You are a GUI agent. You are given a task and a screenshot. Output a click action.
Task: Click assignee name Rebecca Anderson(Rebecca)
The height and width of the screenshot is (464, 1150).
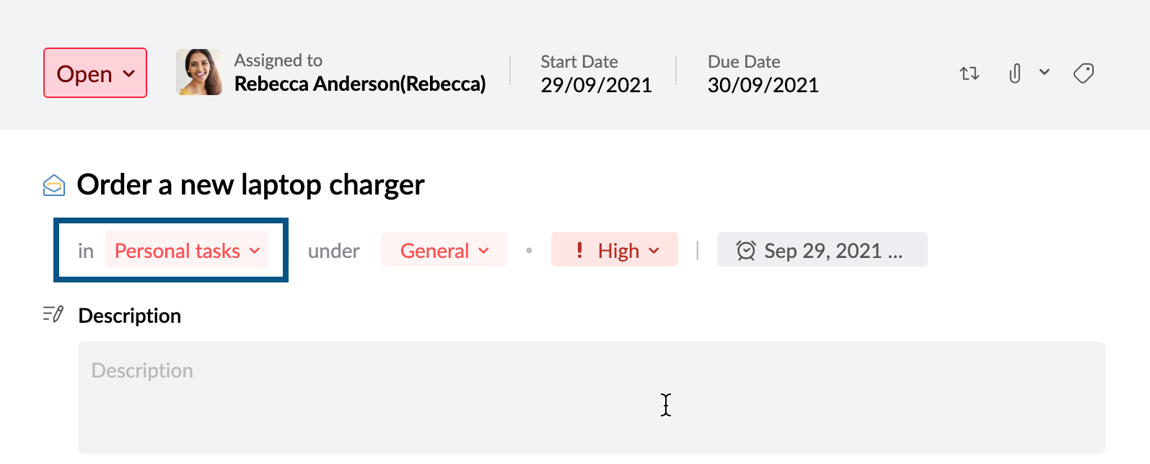(360, 84)
